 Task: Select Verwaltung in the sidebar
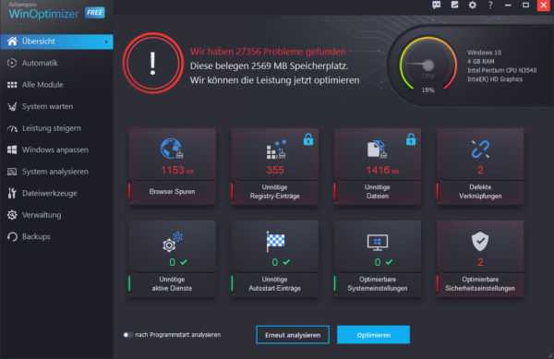tap(56, 215)
